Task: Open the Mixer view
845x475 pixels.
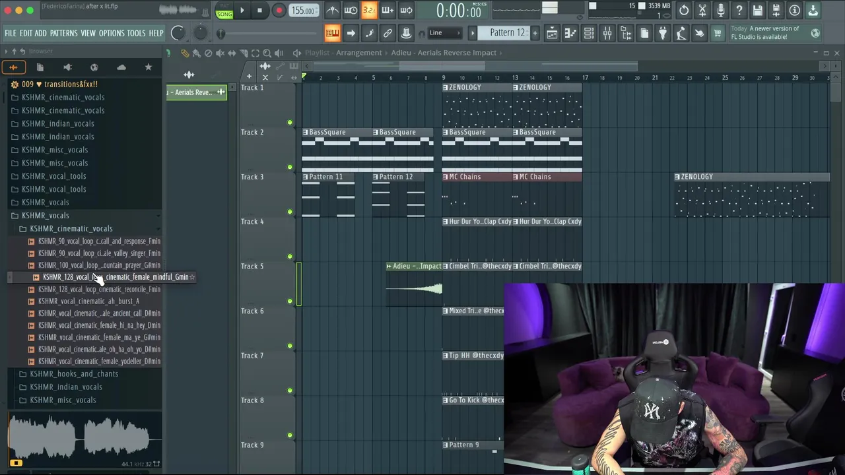Action: pos(607,33)
